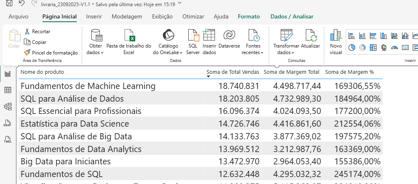The height and width of the screenshot is (184, 418).
Task: Activate Pincel de formatação
Action: point(51,52)
